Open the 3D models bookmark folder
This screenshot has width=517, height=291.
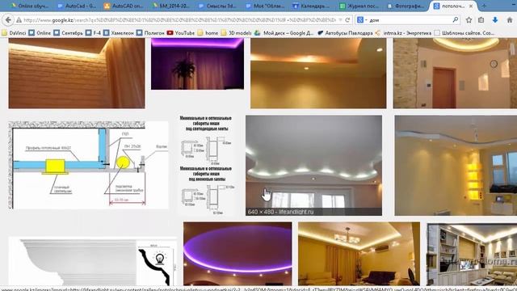tap(236, 32)
